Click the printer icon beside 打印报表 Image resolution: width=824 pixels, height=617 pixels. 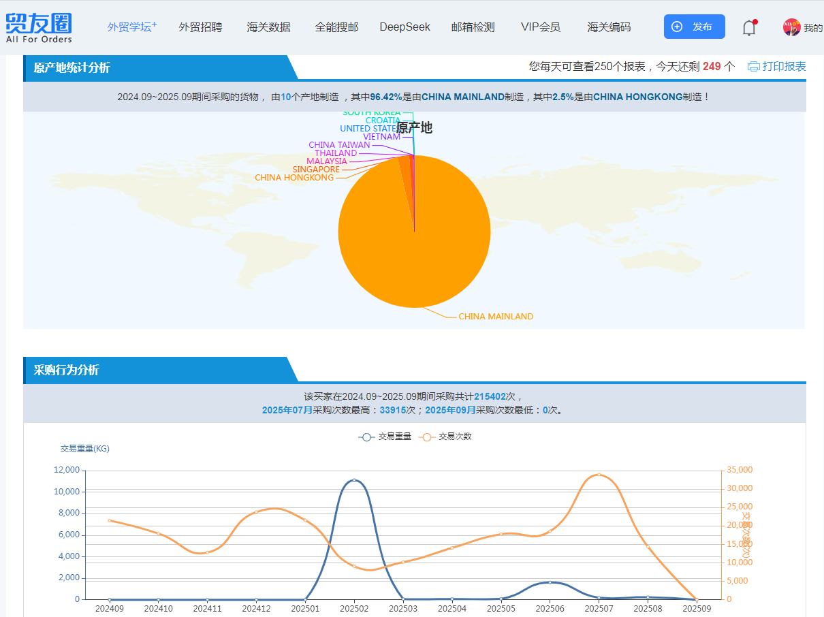tap(753, 67)
